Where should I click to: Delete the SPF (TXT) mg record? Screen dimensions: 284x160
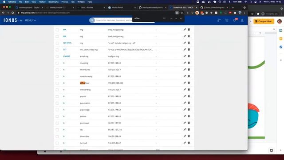click(189, 43)
